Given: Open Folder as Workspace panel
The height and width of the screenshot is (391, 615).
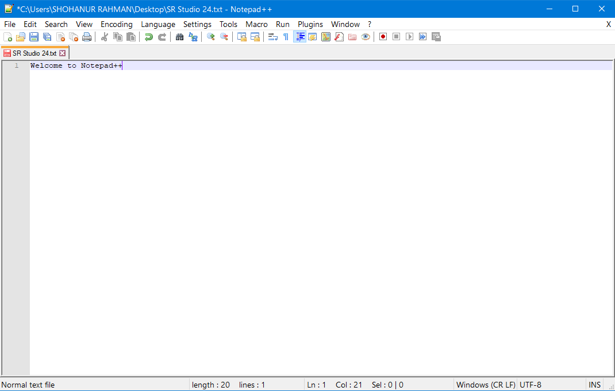Looking at the screenshot, I should pos(352,37).
